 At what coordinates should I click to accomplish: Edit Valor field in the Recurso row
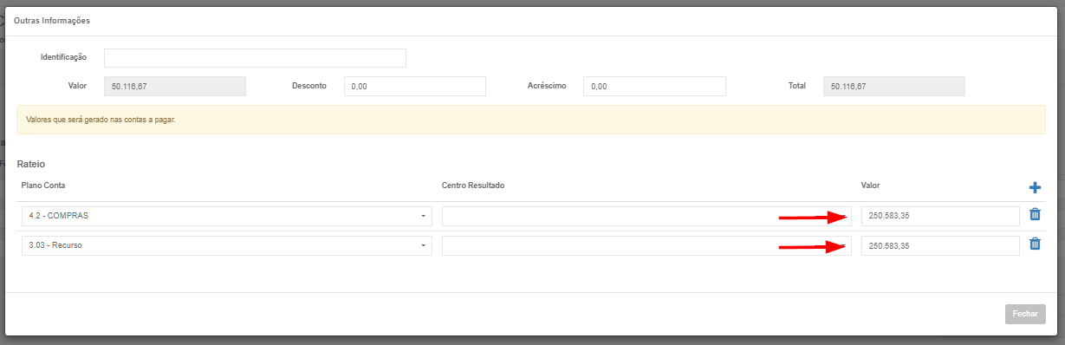click(940, 245)
